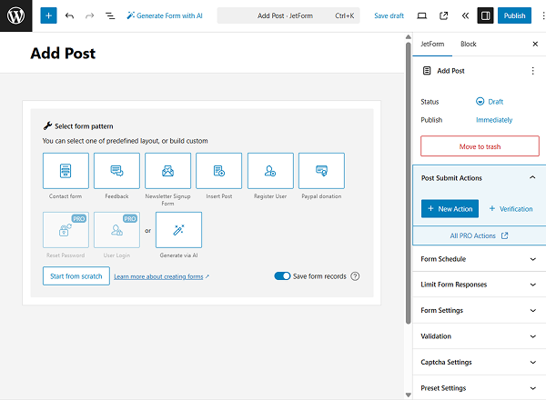
Task: Select the Feedback form pattern
Action: tap(116, 171)
